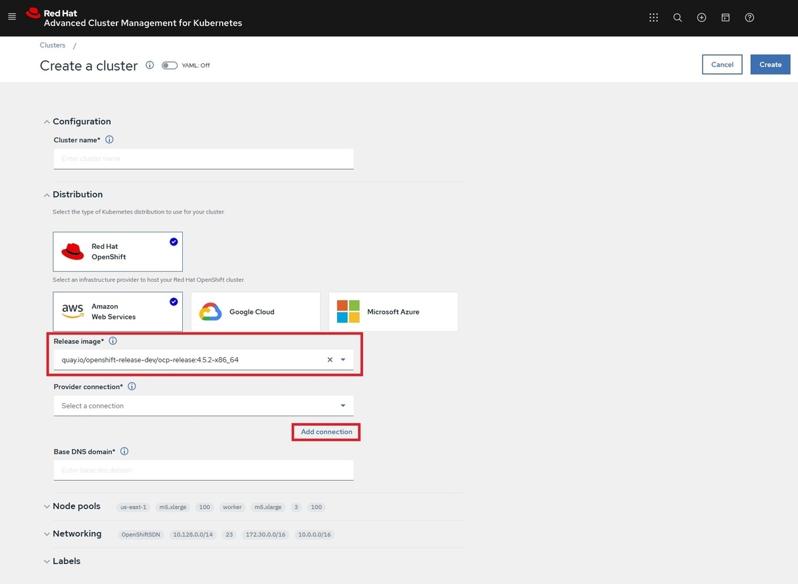The height and width of the screenshot is (584, 798).
Task: Focus the Cluster name input field
Action: [x=203, y=158]
